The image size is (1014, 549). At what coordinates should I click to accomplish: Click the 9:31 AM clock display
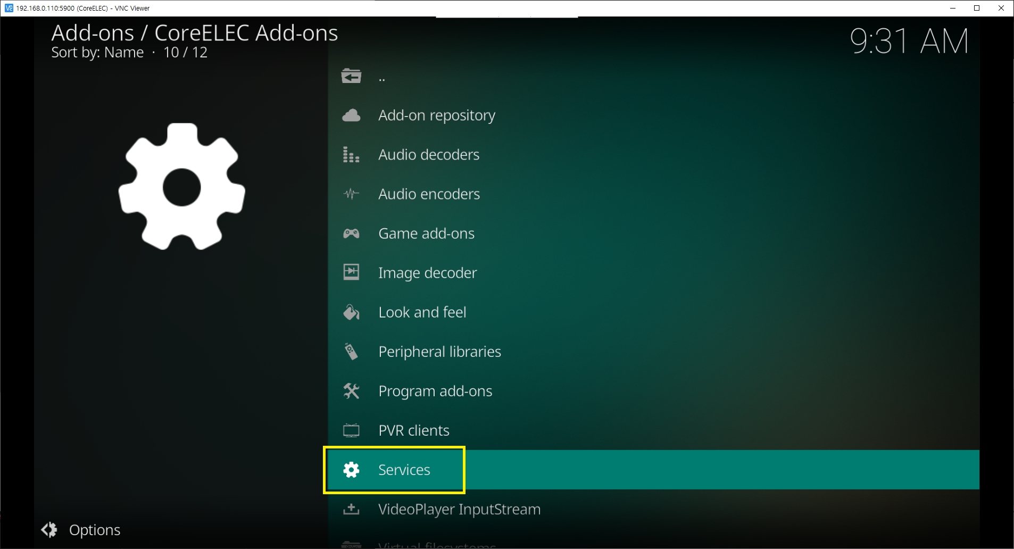point(909,41)
